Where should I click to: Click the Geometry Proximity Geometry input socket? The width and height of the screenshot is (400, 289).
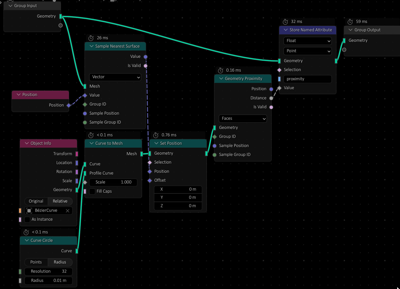pos(215,128)
